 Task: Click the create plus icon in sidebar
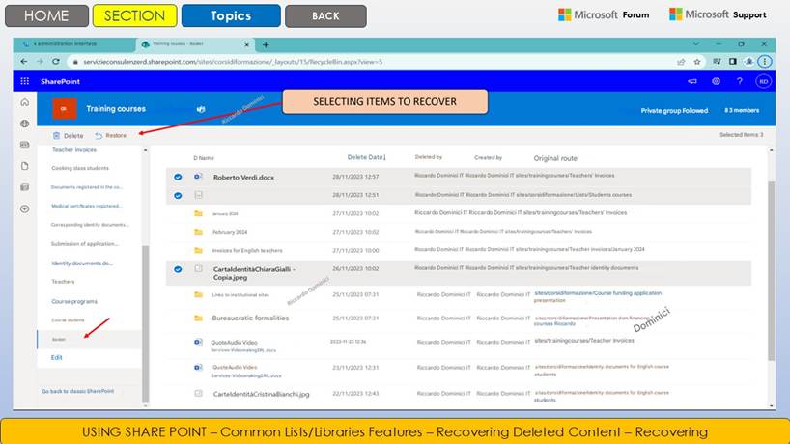(x=24, y=208)
